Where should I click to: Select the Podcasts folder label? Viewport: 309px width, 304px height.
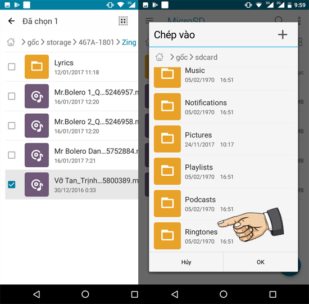pyautogui.click(x=200, y=200)
